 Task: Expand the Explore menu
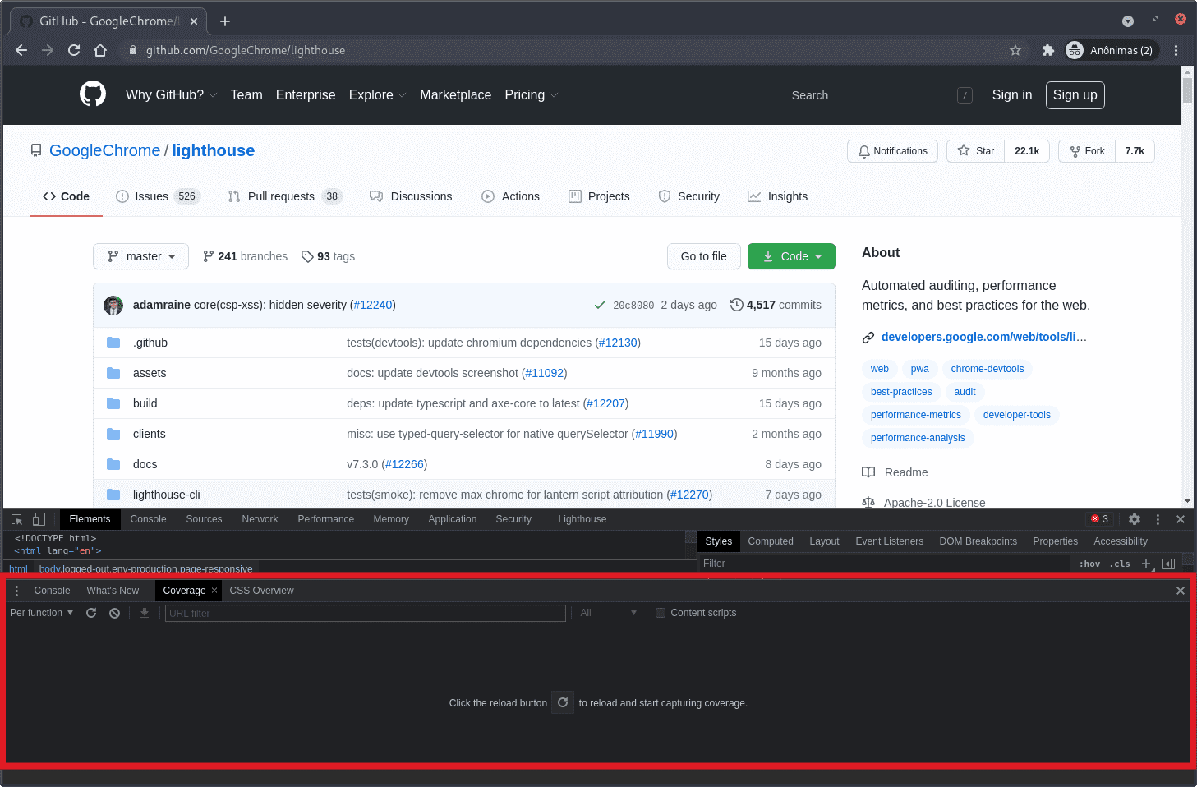(x=377, y=95)
